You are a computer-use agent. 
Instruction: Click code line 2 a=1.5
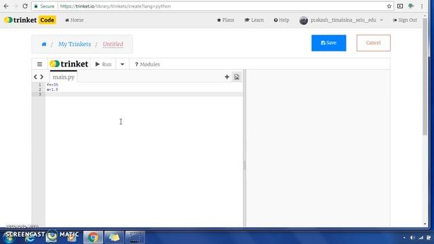click(x=52, y=89)
